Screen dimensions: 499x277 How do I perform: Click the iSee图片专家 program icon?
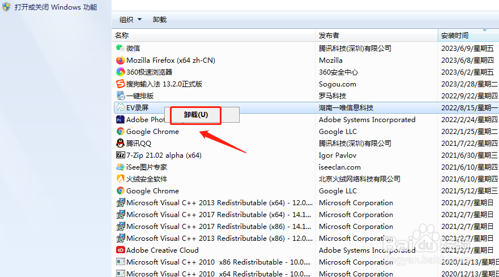pyautogui.click(x=120, y=167)
